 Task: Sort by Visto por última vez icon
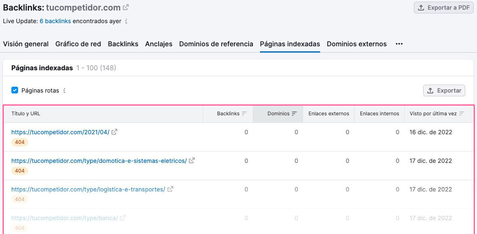point(462,114)
